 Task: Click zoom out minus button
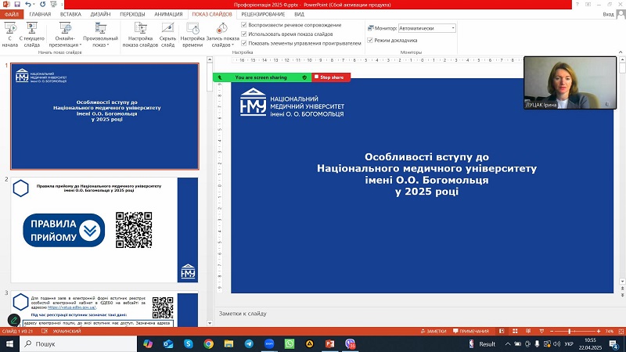552,331
